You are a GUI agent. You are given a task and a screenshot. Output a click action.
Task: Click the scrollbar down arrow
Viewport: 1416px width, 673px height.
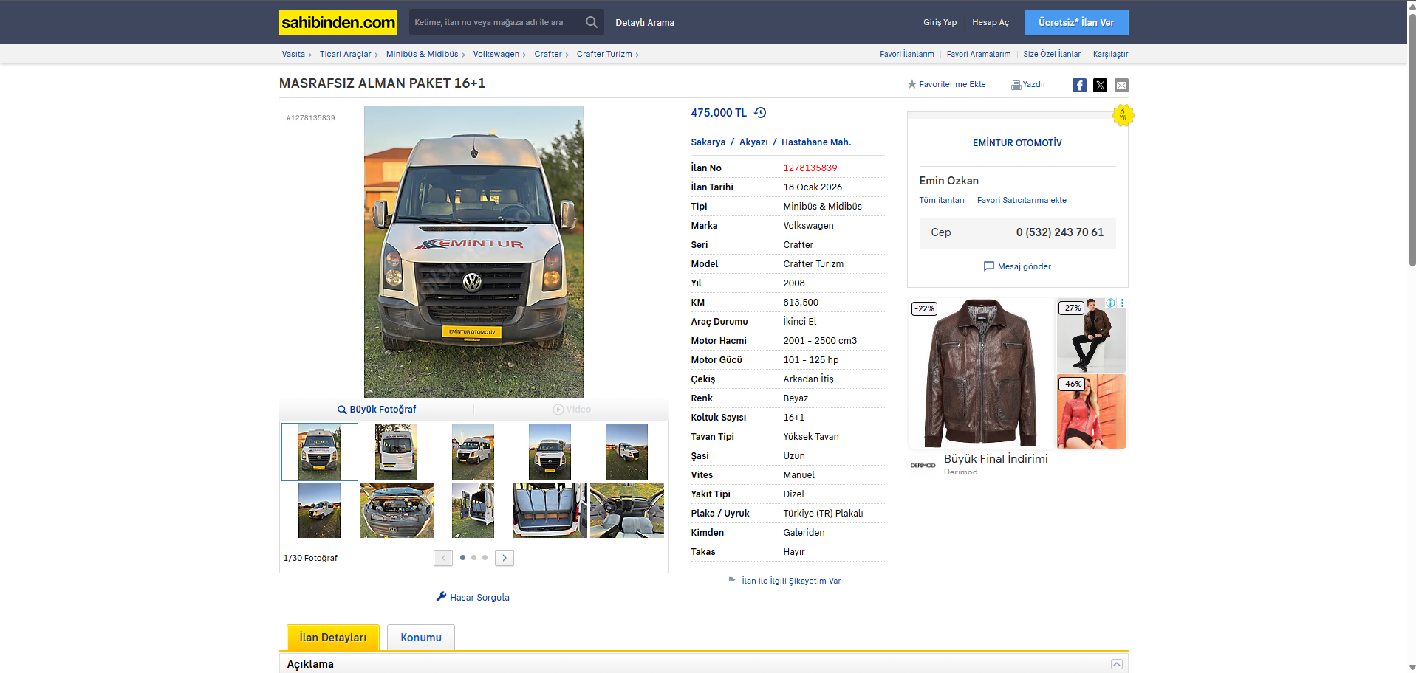point(1412,667)
